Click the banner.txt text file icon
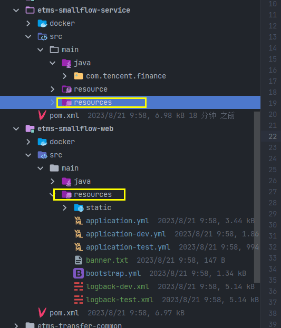The width and height of the screenshot is (281, 328). coord(79,260)
